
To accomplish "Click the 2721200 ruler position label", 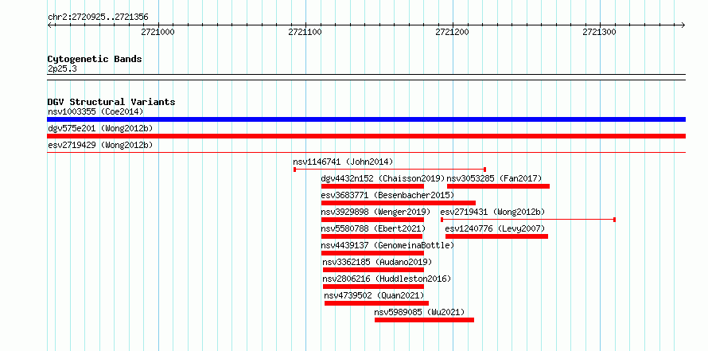I will click(x=452, y=32).
